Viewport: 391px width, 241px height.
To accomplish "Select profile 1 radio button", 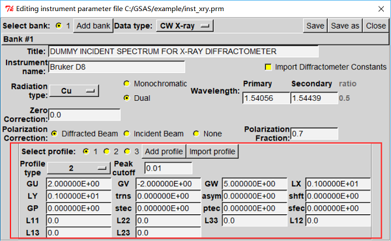I will pyautogui.click(x=86, y=151).
